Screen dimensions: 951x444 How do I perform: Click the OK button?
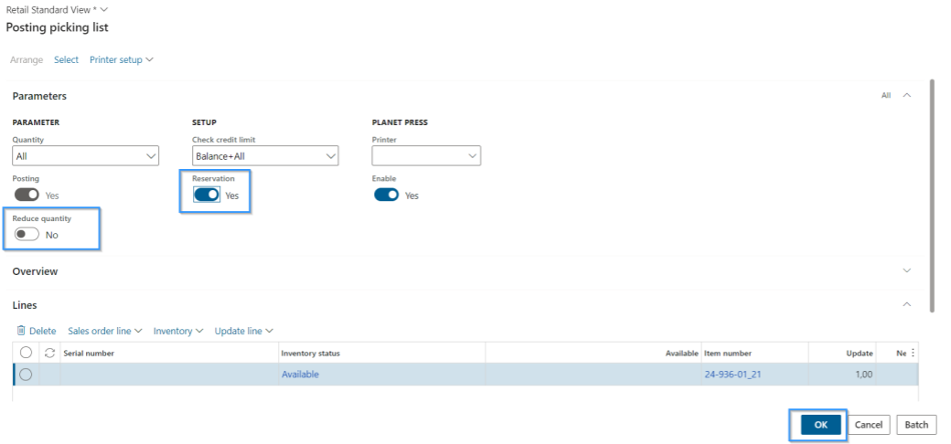(x=820, y=425)
